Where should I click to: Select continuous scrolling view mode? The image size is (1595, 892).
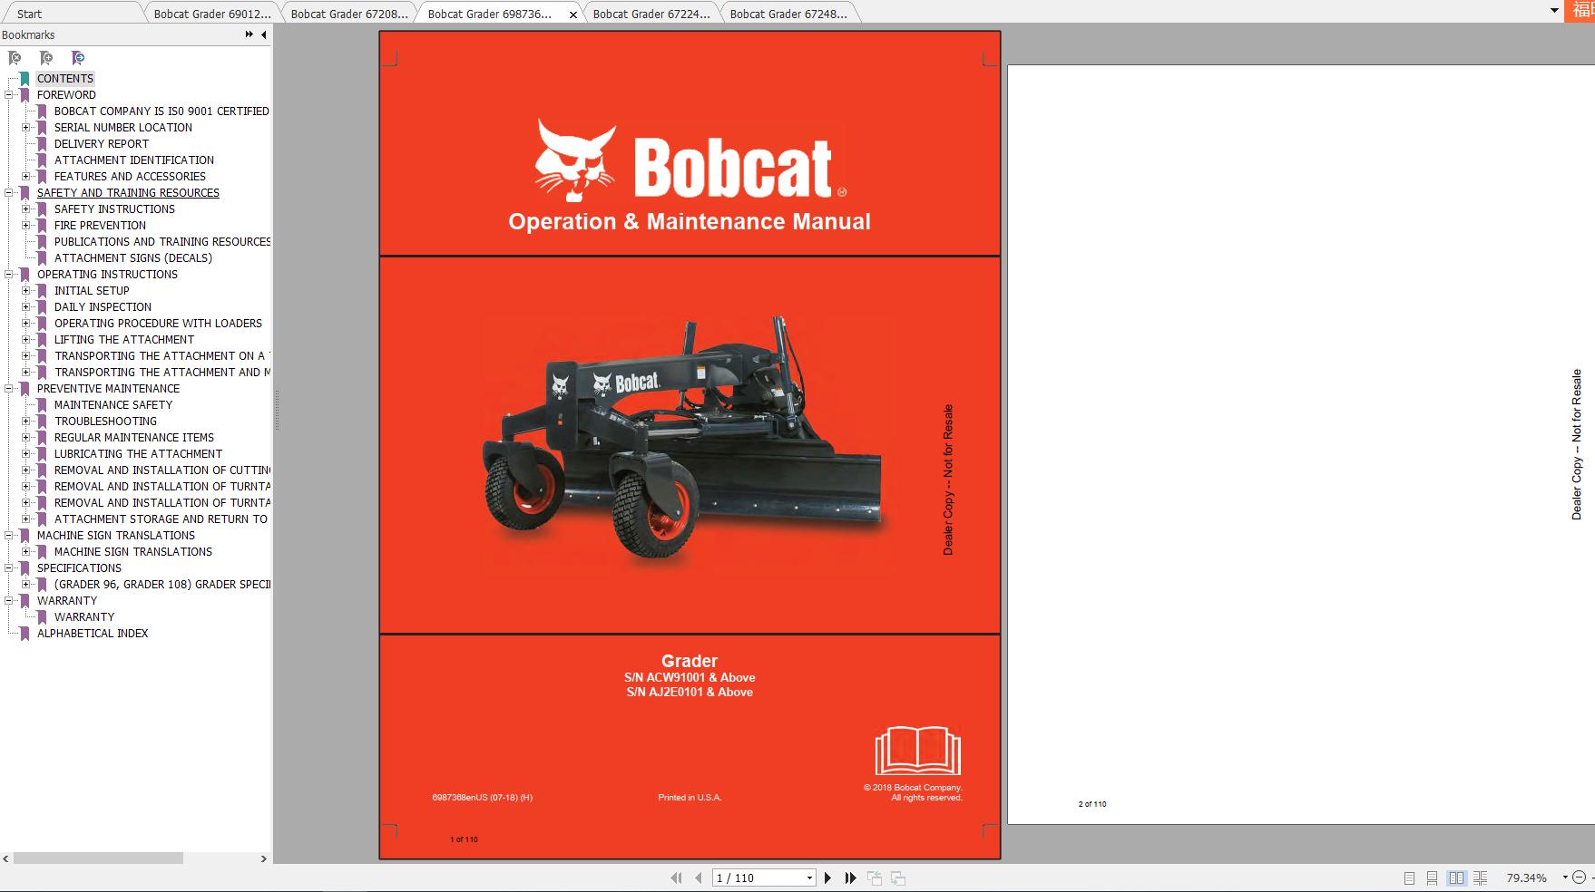coord(1434,877)
